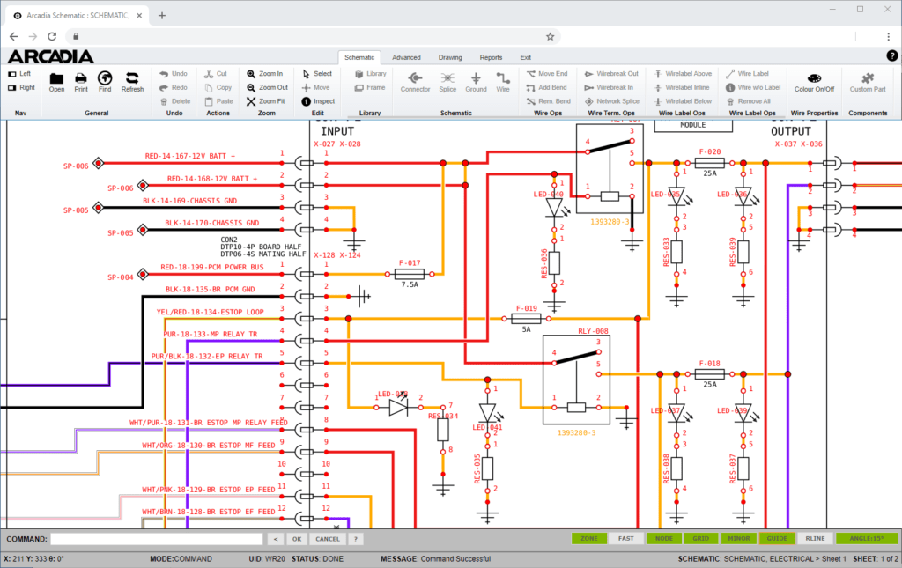Switch to the Advanced tab
Image resolution: width=902 pixels, height=568 pixels.
[406, 57]
